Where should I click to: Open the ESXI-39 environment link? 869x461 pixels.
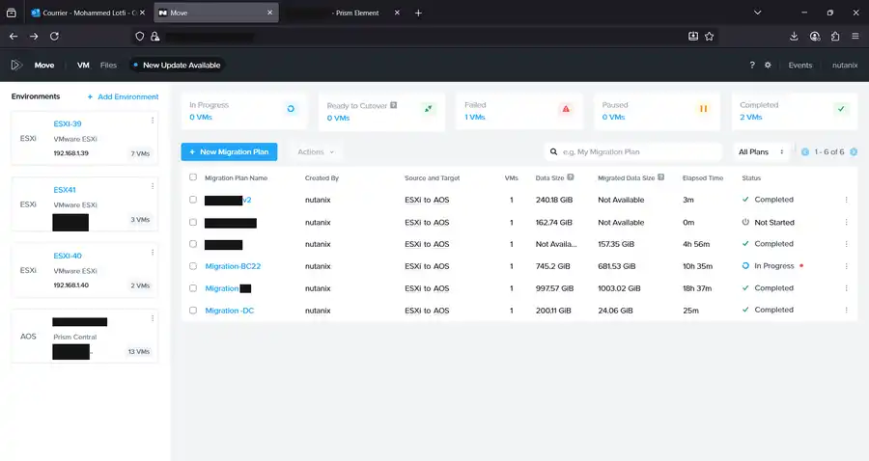click(x=67, y=123)
